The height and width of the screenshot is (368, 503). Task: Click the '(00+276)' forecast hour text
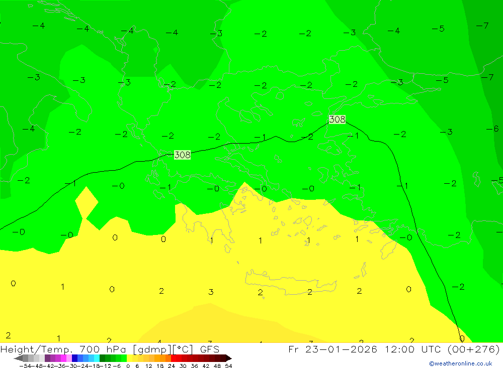(473, 349)
